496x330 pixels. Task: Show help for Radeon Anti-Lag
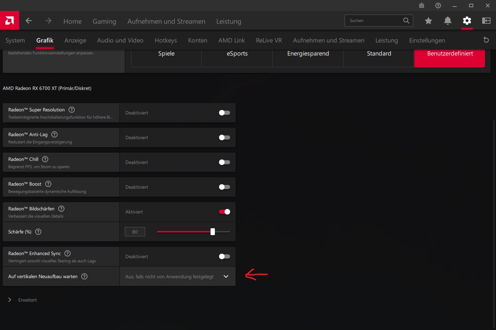(x=54, y=134)
